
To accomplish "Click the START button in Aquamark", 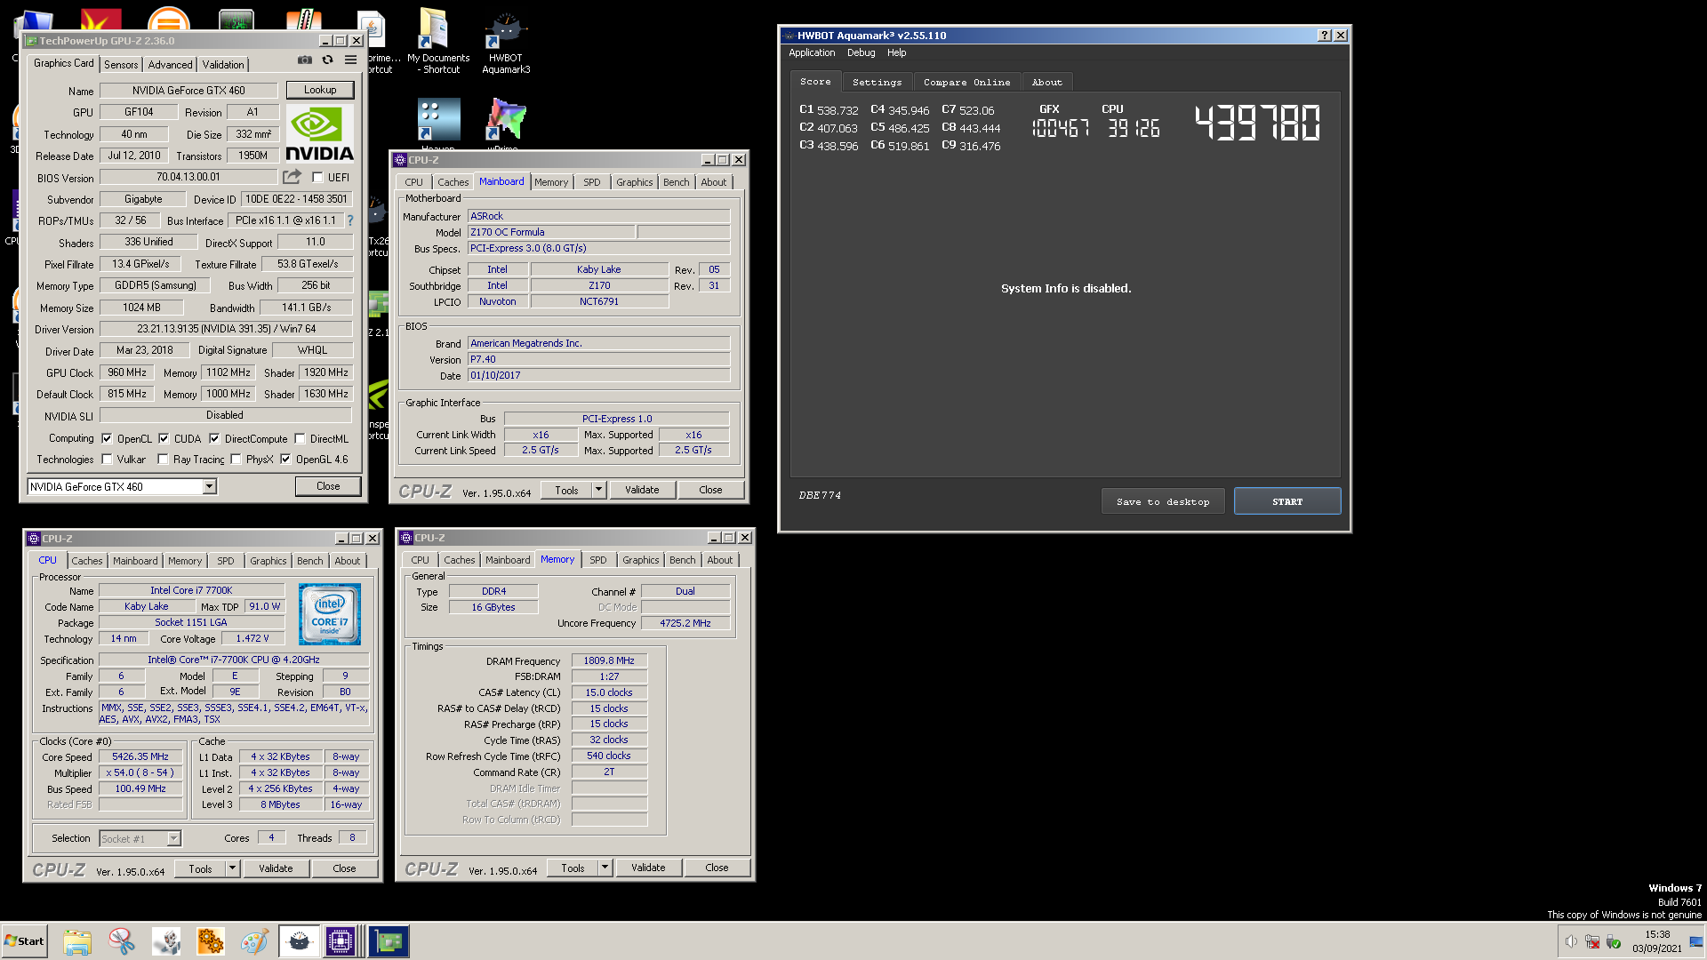I will tap(1287, 501).
